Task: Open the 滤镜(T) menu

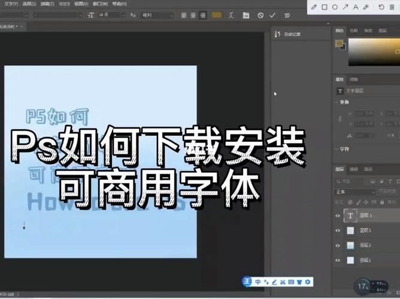Action: 47,4
